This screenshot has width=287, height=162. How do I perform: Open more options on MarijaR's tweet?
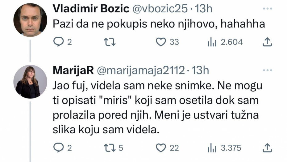pyautogui.click(x=267, y=71)
